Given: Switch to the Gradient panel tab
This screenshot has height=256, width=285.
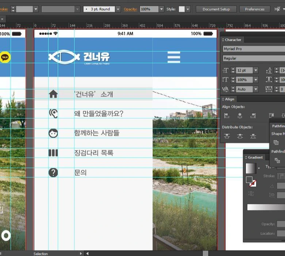Looking at the screenshot, I should coord(255,157).
